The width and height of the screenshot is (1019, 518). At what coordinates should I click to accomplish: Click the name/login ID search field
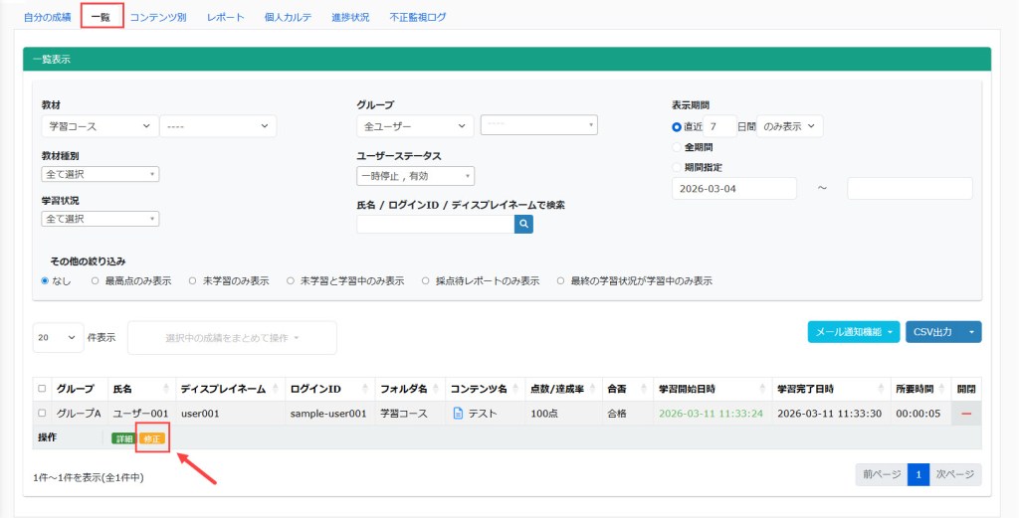(435, 225)
